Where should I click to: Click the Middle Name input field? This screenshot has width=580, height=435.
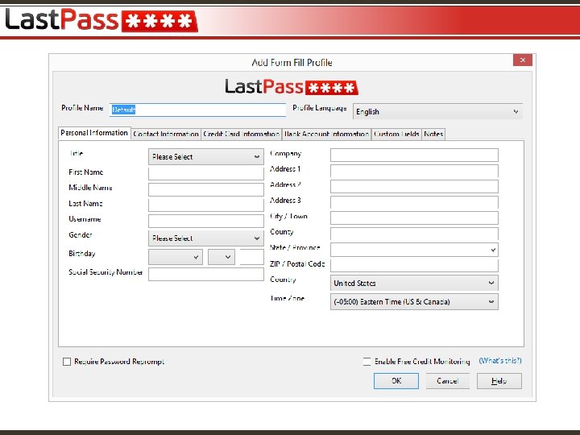point(205,189)
